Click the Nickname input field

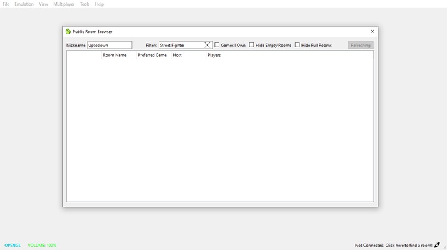tap(109, 45)
